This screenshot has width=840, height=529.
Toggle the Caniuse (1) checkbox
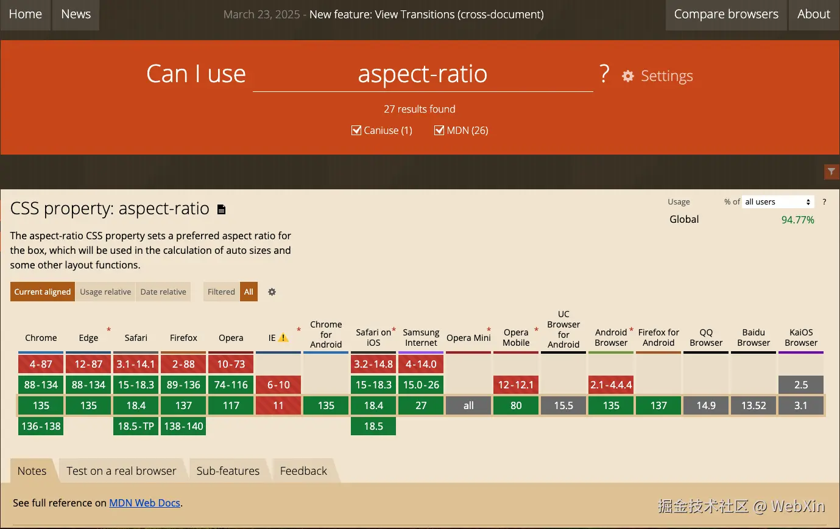click(356, 130)
